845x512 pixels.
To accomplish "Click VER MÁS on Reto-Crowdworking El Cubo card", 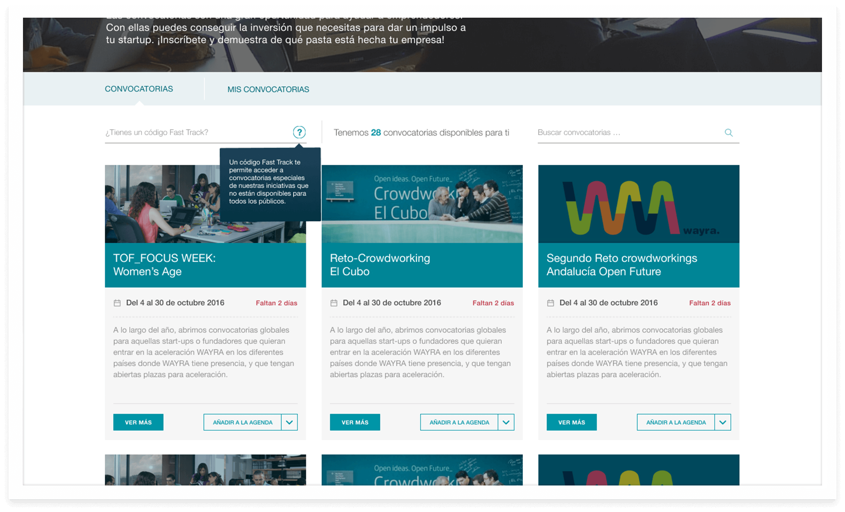I will click(355, 422).
